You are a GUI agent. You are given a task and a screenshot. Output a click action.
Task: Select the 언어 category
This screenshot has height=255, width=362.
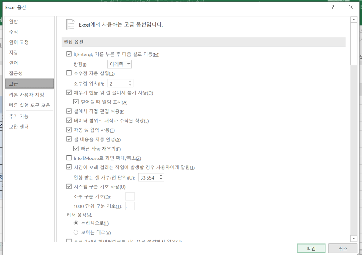click(29, 63)
